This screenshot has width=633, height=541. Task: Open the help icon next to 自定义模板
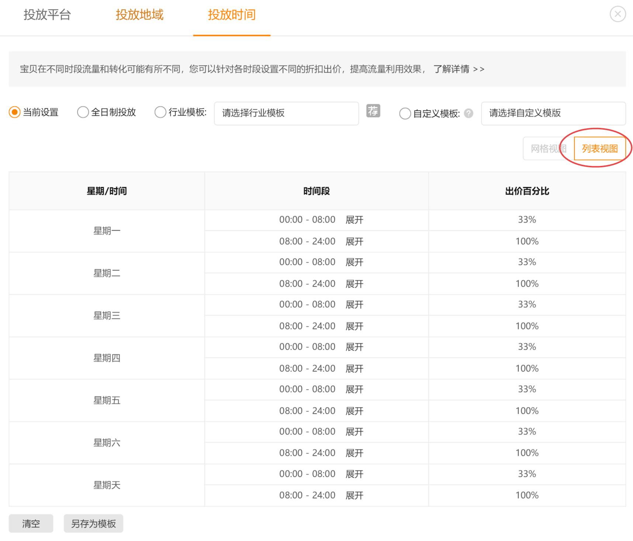[468, 114]
